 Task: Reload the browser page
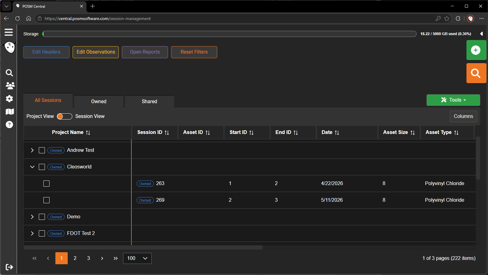[18, 18]
